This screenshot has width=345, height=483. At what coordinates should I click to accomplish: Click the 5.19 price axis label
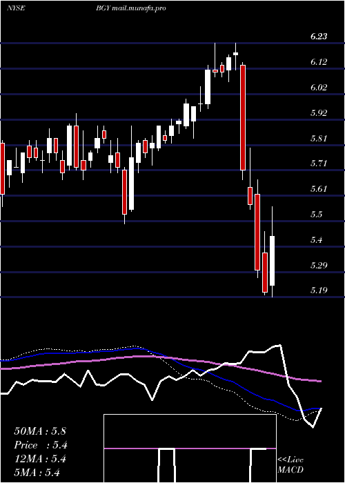(319, 290)
